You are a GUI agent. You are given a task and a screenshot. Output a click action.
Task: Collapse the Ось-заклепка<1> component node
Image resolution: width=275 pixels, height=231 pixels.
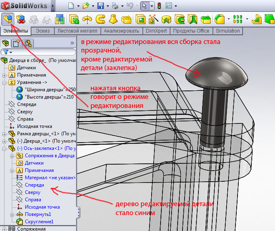point(4,148)
